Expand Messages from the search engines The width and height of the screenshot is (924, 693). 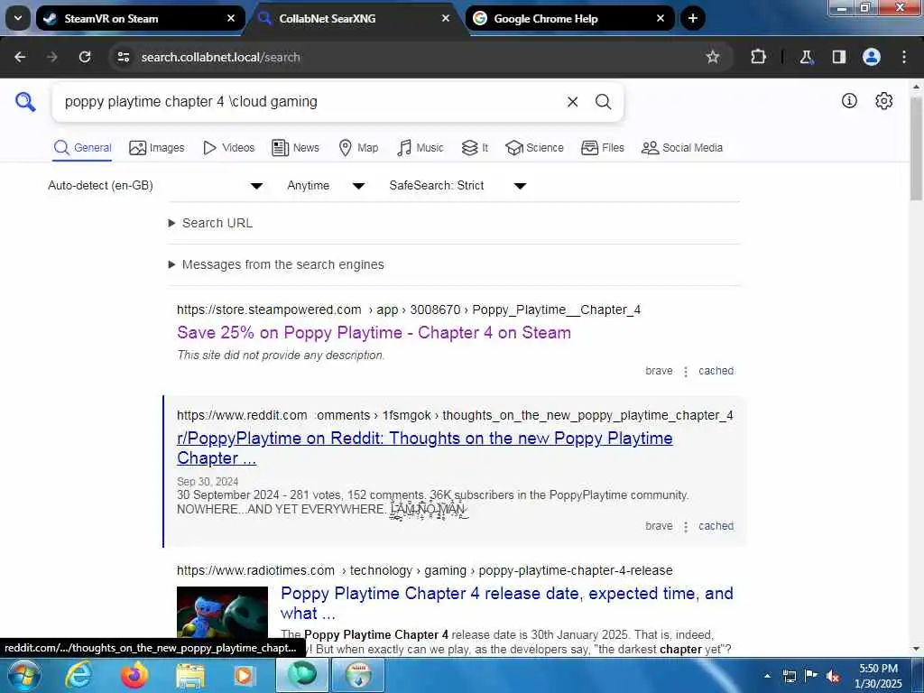tap(276, 264)
